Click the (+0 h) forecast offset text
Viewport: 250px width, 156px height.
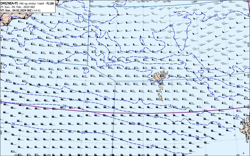point(36,10)
